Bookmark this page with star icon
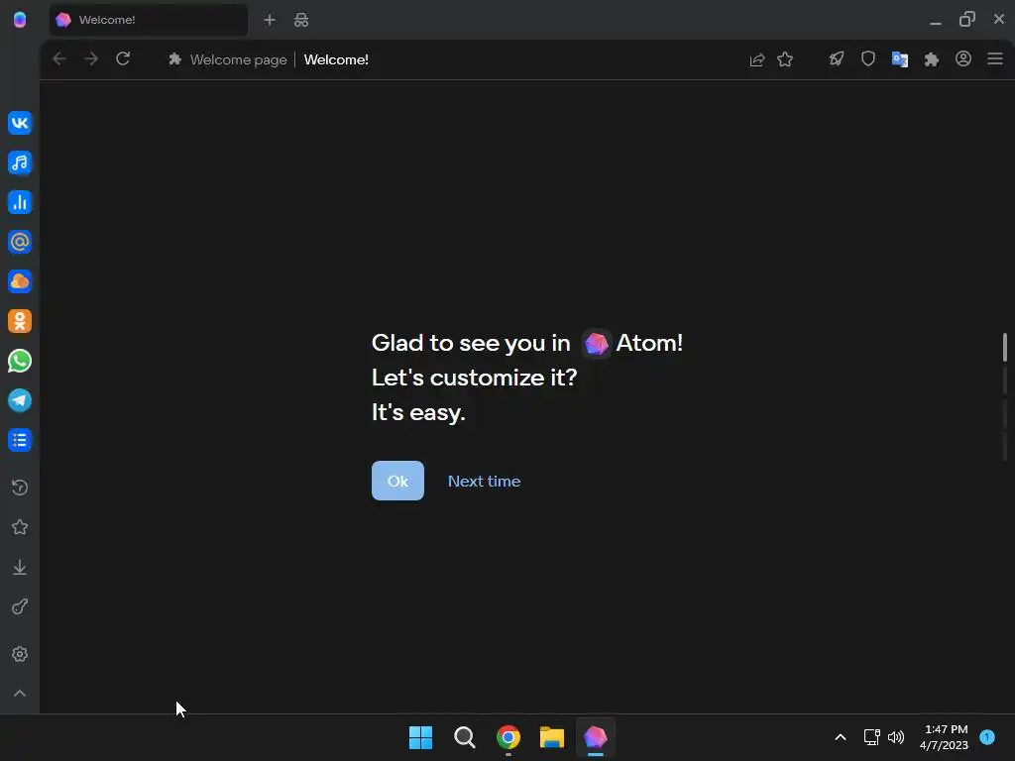 tap(785, 59)
